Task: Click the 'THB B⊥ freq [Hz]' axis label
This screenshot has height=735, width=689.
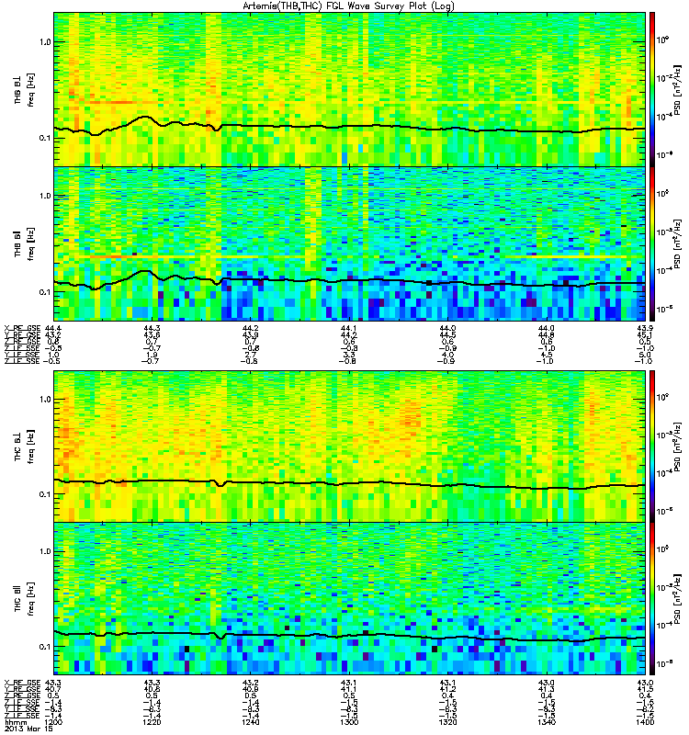Action: click(x=24, y=89)
